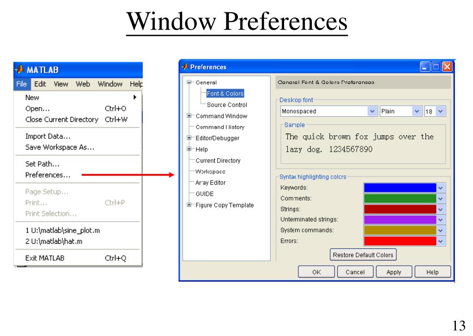
Task: Open Comments color dropdown arrow
Action: point(441,198)
